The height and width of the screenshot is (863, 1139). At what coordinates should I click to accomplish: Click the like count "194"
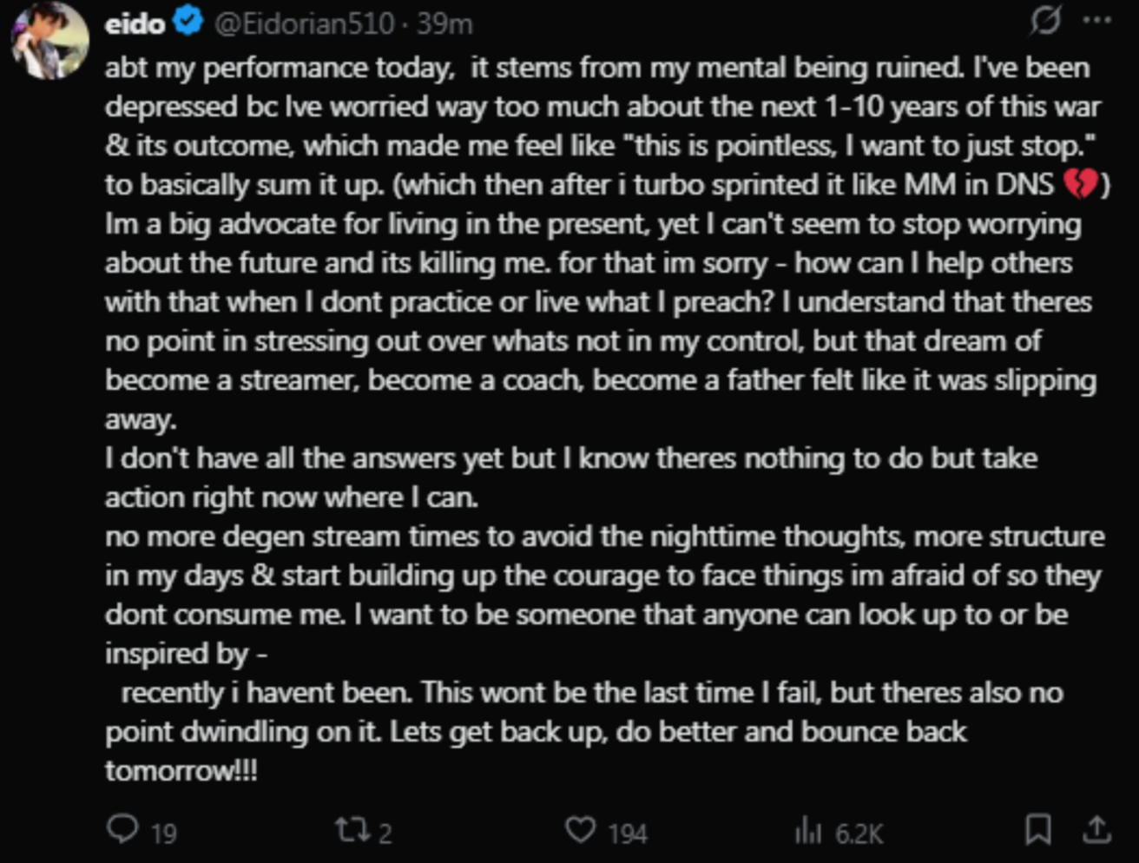pos(628,834)
